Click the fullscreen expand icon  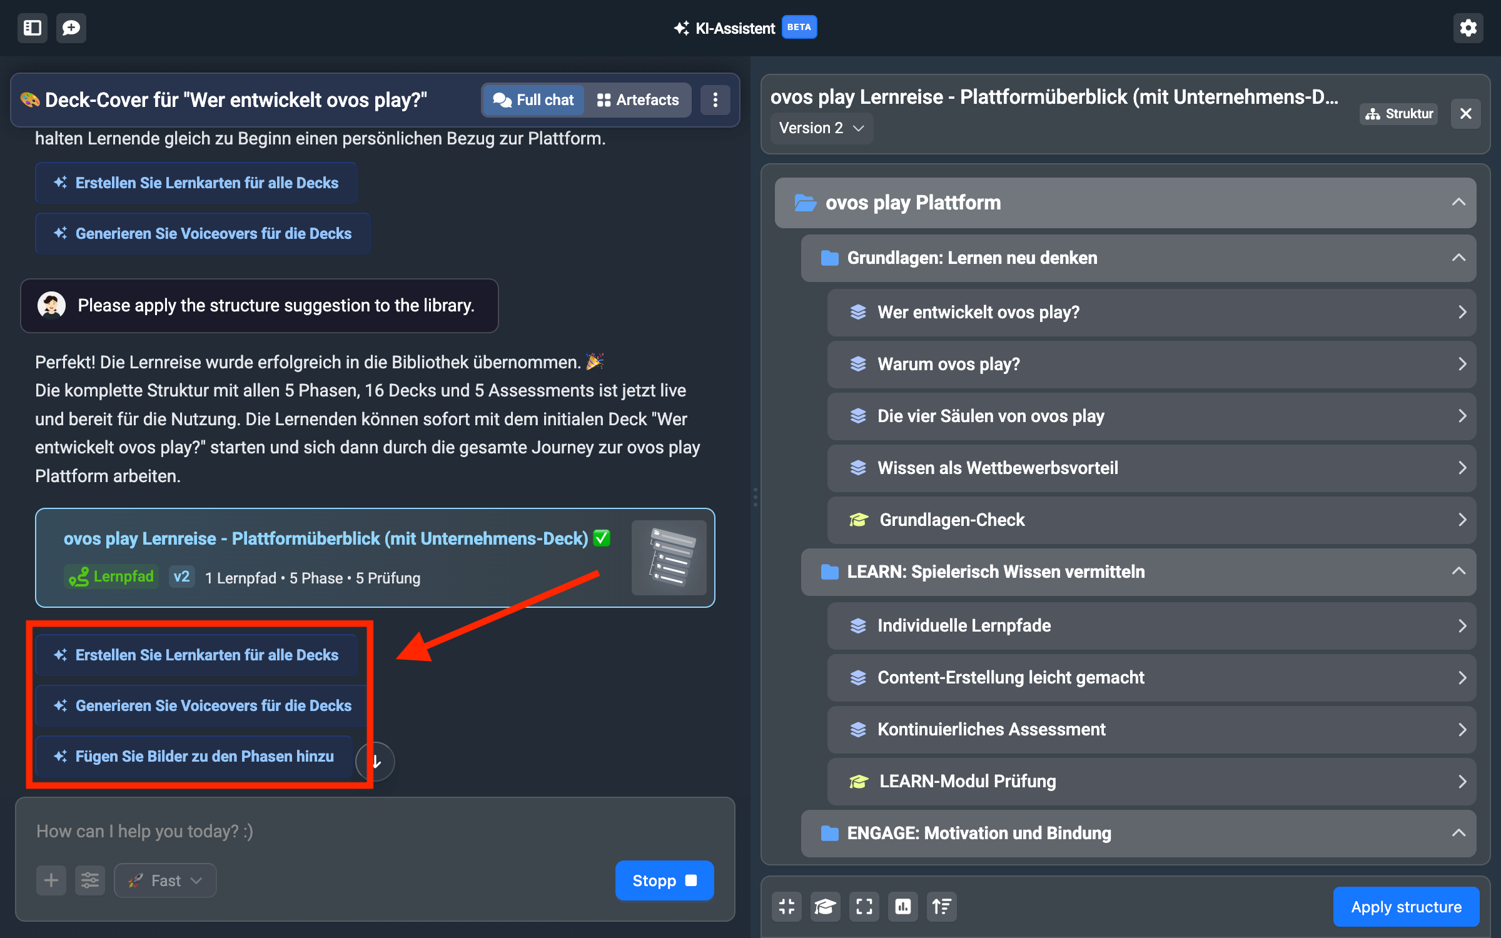click(x=864, y=906)
